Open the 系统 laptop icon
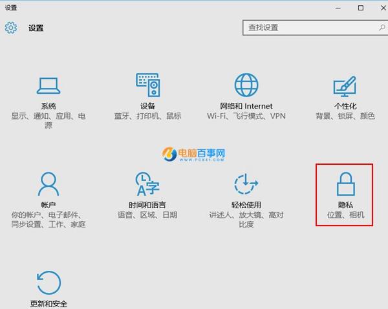The width and height of the screenshot is (388, 309). [x=48, y=86]
